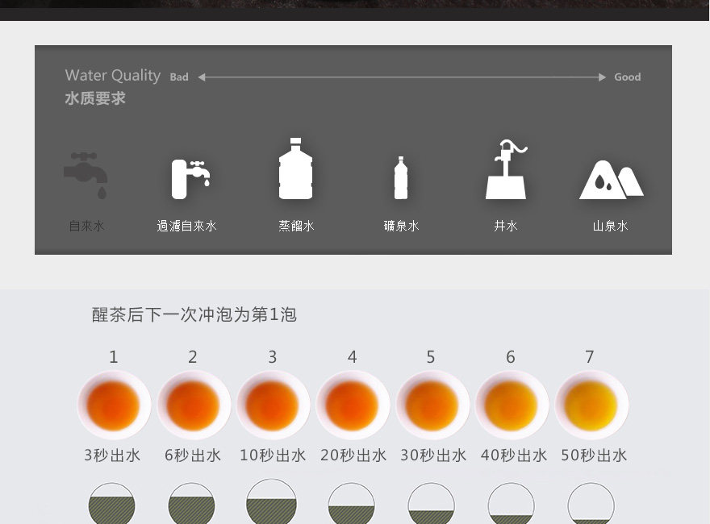This screenshot has height=524, width=710.
Task: Click the '10秒出水' label
Action: [273, 455]
